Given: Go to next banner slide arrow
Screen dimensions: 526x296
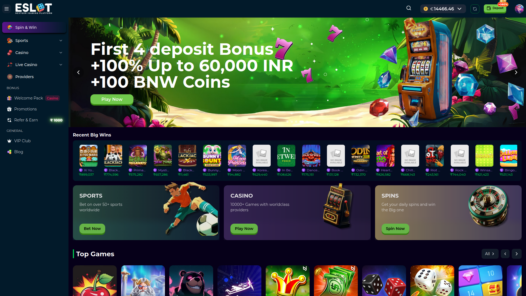Looking at the screenshot, I should pos(516,72).
